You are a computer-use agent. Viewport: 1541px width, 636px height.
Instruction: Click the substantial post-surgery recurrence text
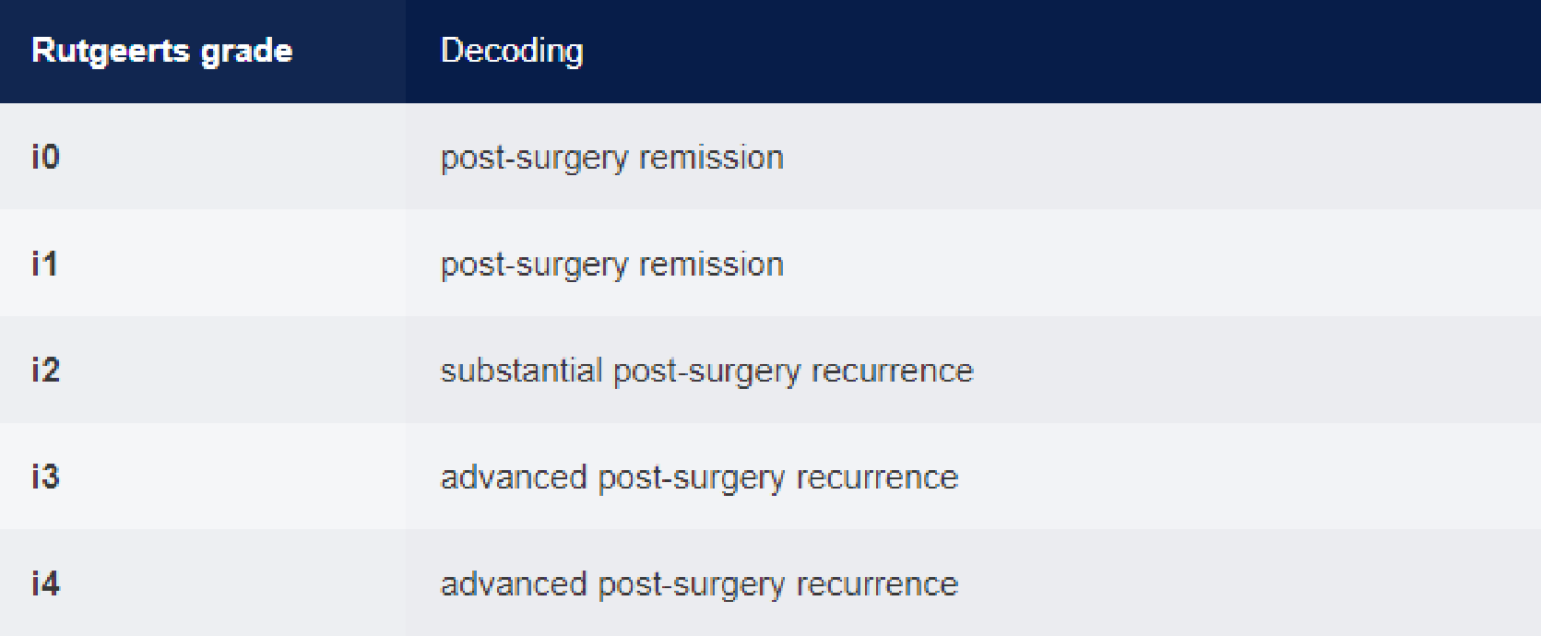pos(706,371)
